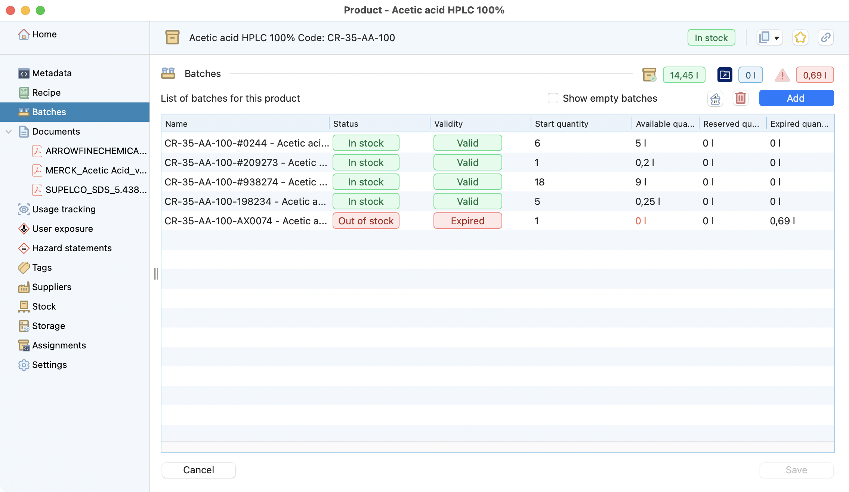The width and height of the screenshot is (849, 492).
Task: Click the QR label print icon
Action: (x=715, y=98)
